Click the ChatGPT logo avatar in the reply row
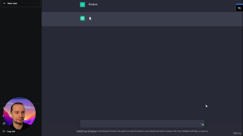The height and width of the screenshot is (136, 243). tap(82, 19)
